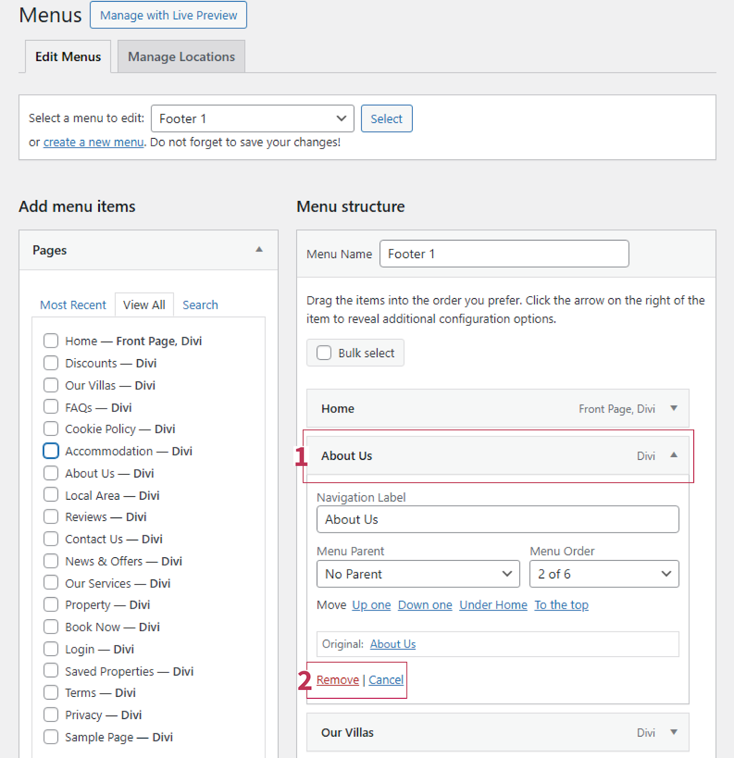734x758 pixels.
Task: Click the Menu Name input field
Action: (x=504, y=254)
